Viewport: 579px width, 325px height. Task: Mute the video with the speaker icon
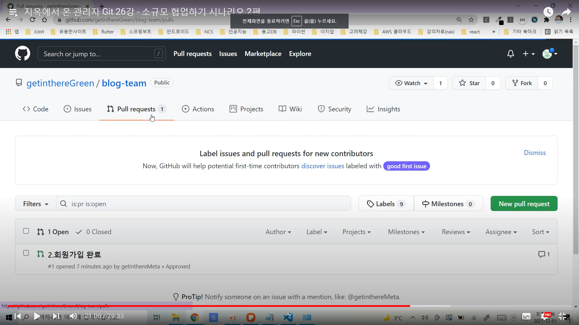tap(74, 316)
